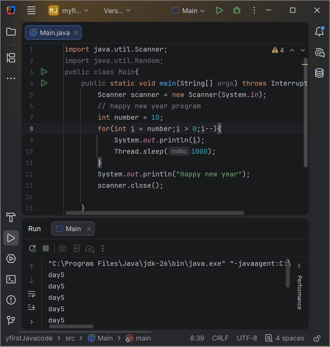
Task: Show the Notifications bell panel
Action: [x=319, y=32]
